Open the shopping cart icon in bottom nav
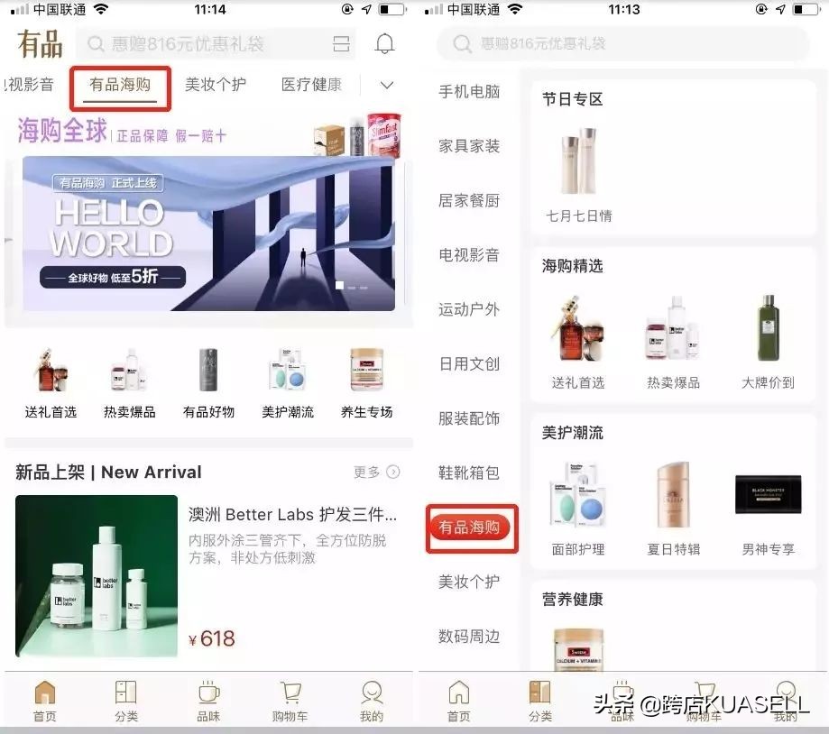 pos(289,699)
